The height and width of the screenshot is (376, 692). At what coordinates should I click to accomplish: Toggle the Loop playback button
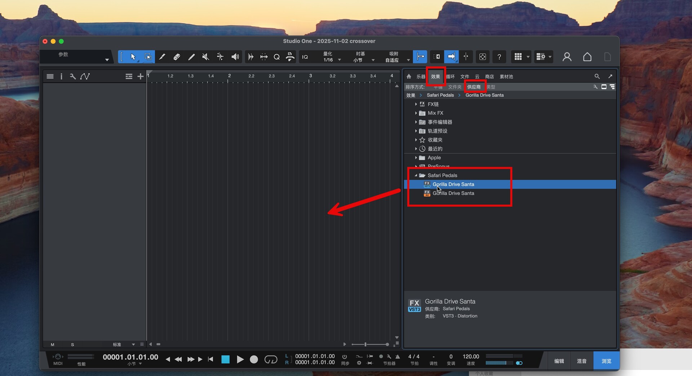[271, 359]
